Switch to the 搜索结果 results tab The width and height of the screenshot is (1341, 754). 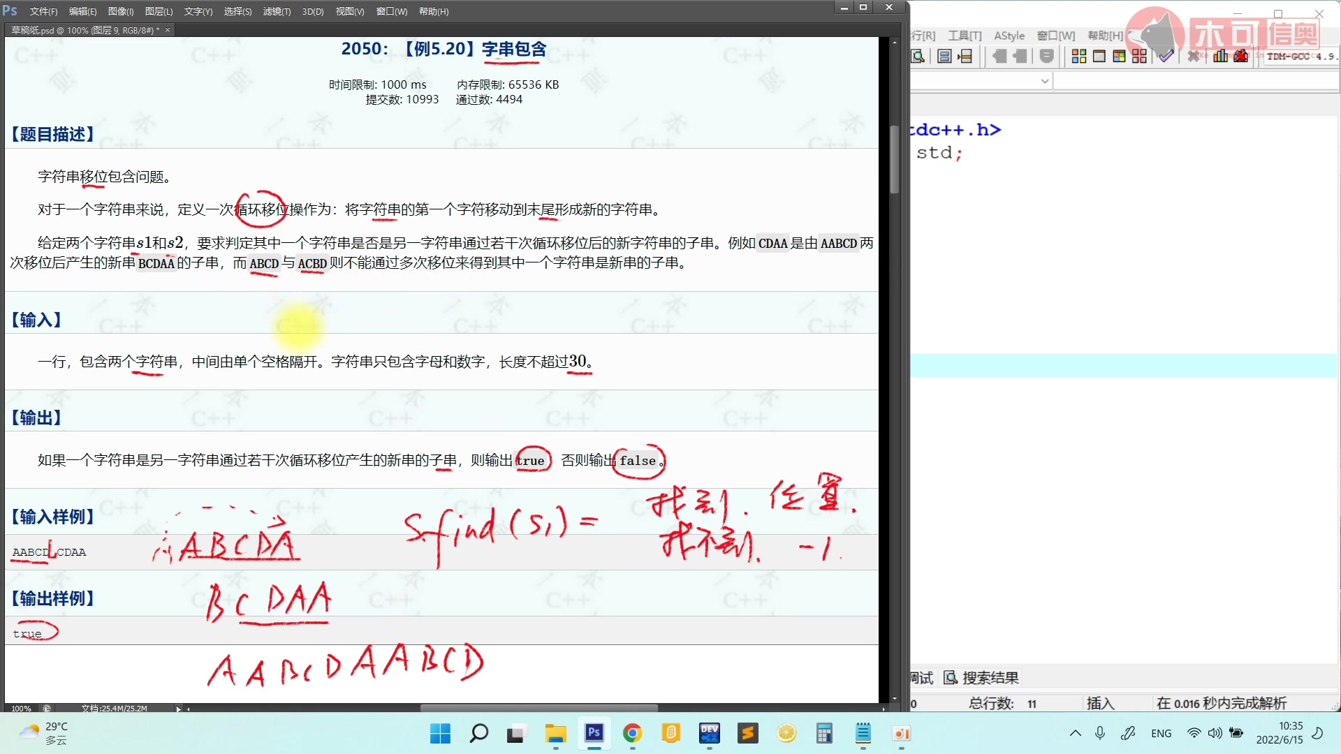[x=990, y=677]
